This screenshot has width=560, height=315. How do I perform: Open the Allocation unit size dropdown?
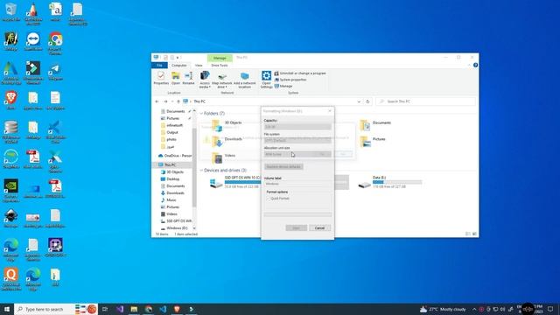pyautogui.click(x=297, y=154)
